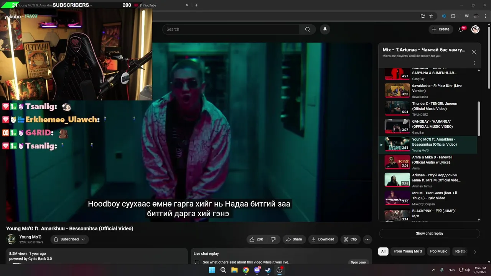
Task: Open OBS Studio from the taskbar
Action: point(280,270)
